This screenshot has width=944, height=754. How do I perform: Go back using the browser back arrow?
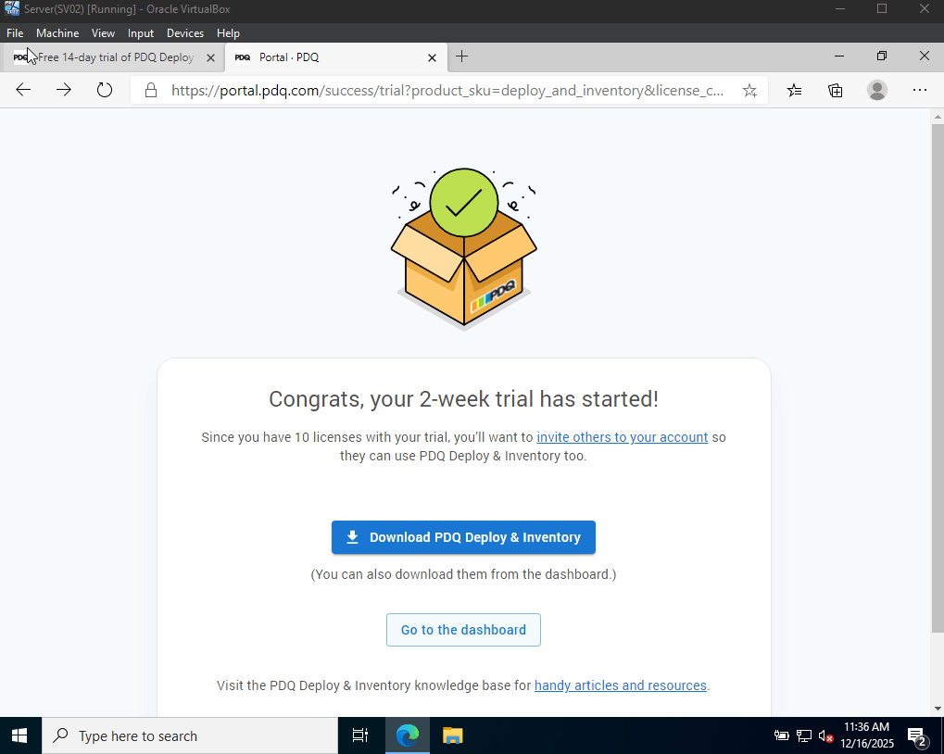23,90
